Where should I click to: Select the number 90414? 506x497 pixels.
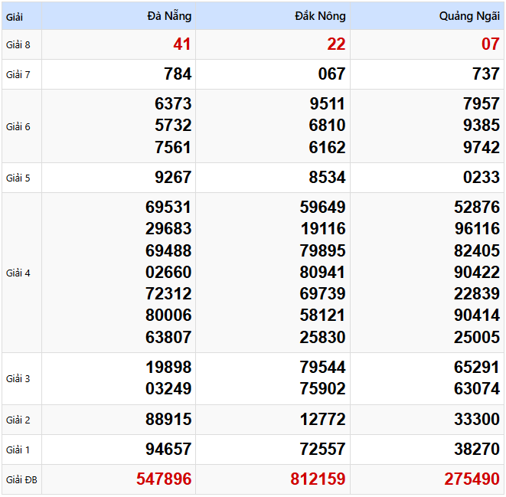tap(477, 316)
